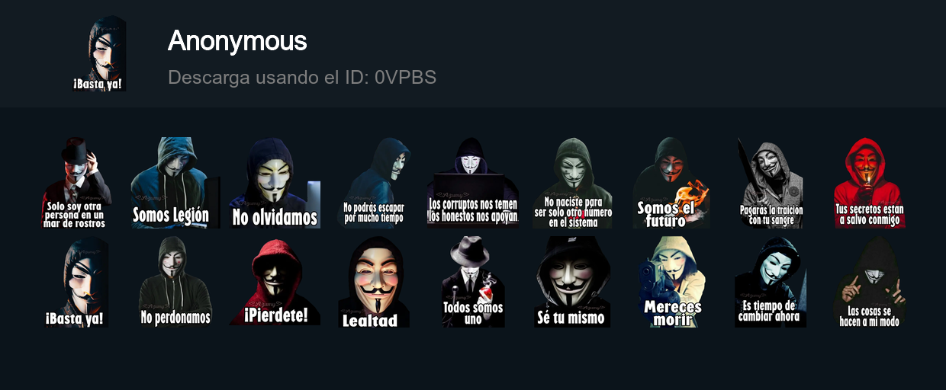Select the '¡Piérdete!' sticker

point(275,282)
